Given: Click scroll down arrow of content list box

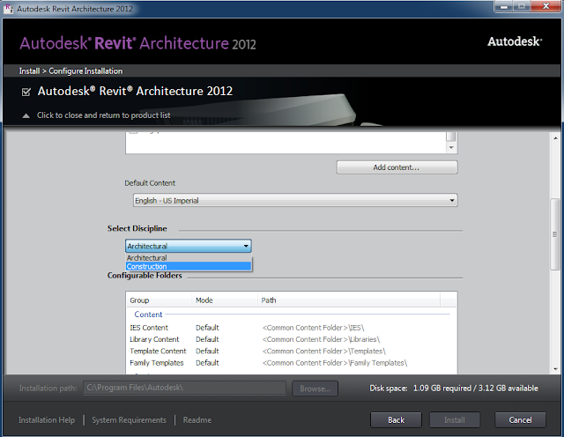Looking at the screenshot, I should click(451, 147).
